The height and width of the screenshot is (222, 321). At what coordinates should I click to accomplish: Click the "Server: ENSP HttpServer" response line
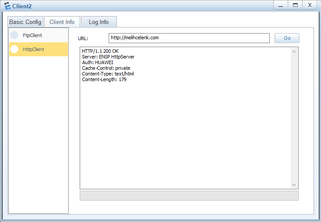point(108,57)
